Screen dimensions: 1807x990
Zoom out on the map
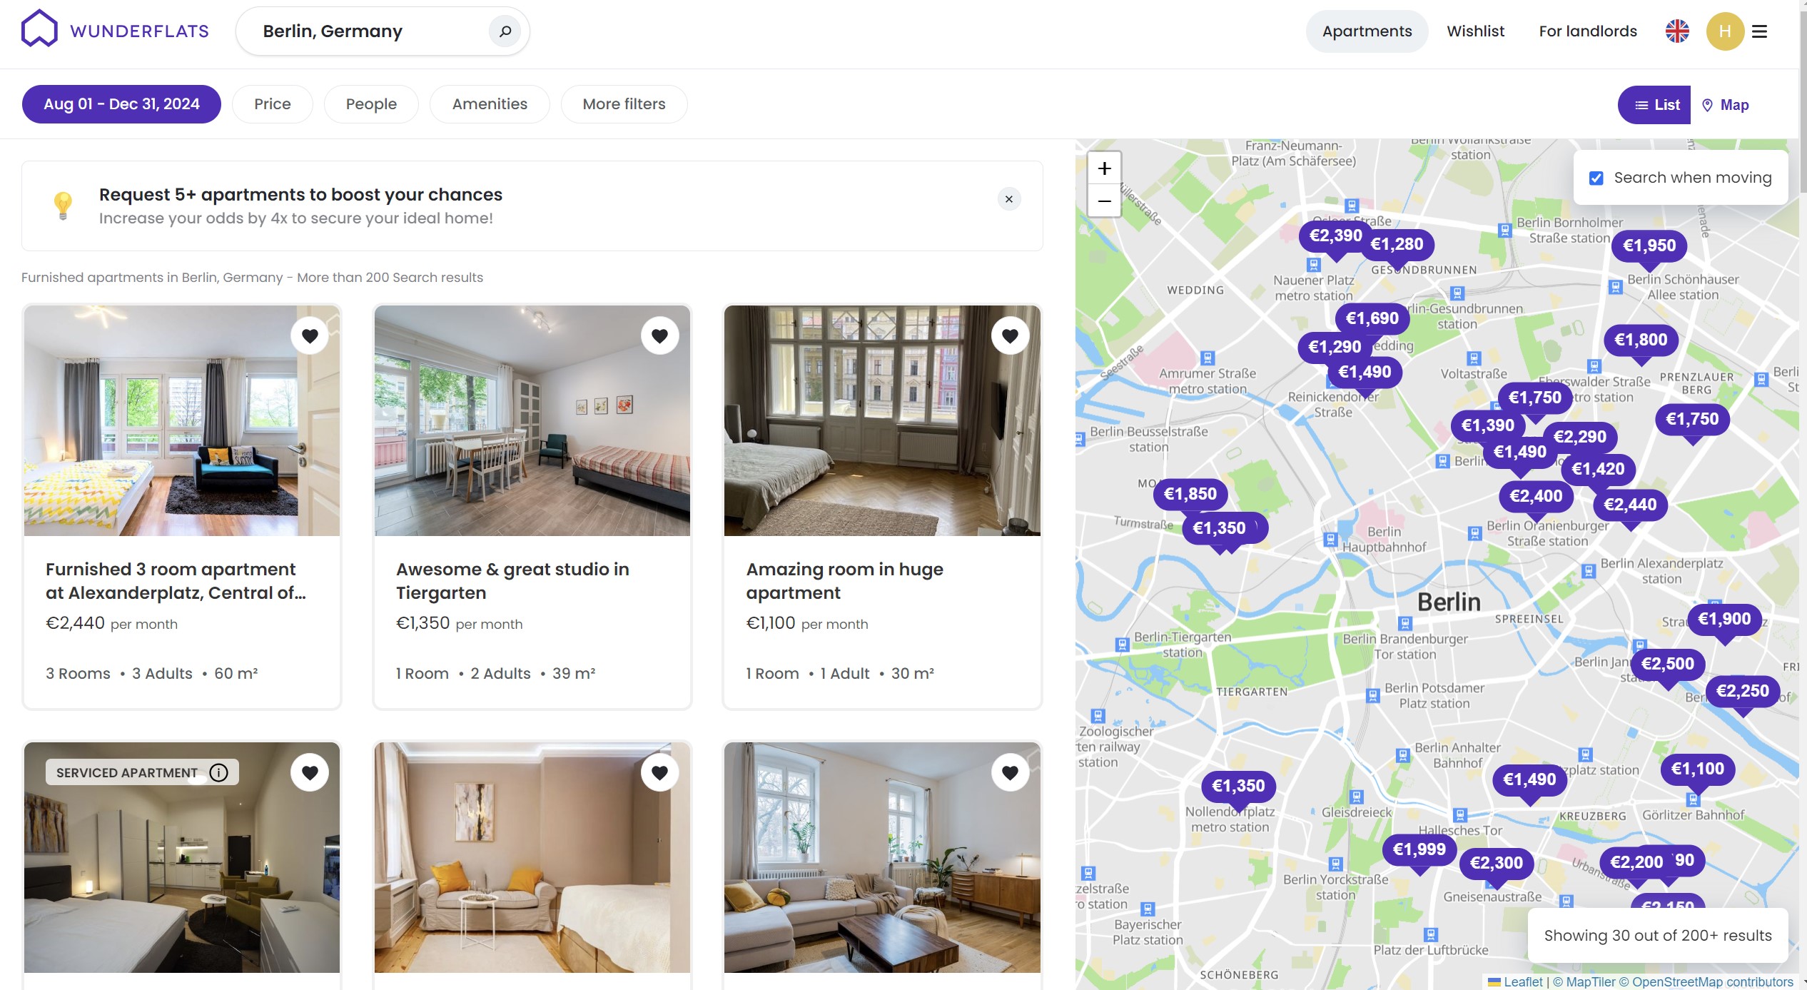1104,201
